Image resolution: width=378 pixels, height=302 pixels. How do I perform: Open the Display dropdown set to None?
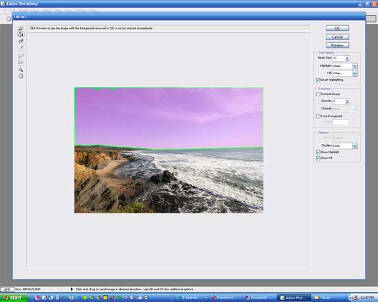tap(355, 146)
